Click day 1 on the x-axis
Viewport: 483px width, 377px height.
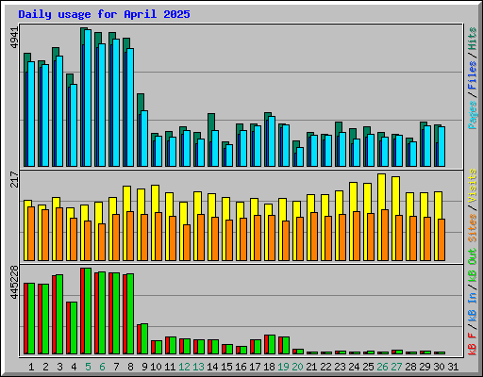[x=31, y=367]
